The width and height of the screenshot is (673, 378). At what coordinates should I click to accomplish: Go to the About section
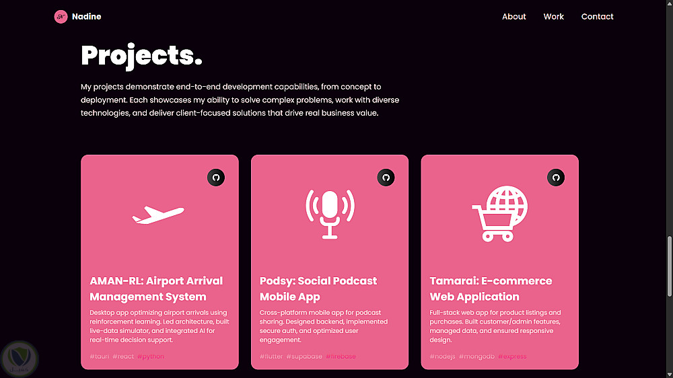pyautogui.click(x=514, y=17)
